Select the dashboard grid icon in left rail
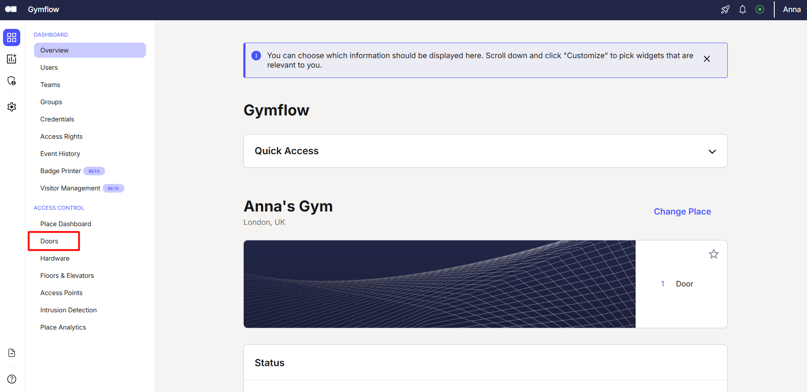Image resolution: width=807 pixels, height=392 pixels. tap(12, 37)
